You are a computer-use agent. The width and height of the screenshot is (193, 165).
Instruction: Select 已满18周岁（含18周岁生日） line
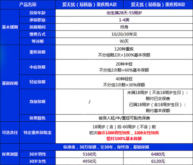[x=158, y=104]
